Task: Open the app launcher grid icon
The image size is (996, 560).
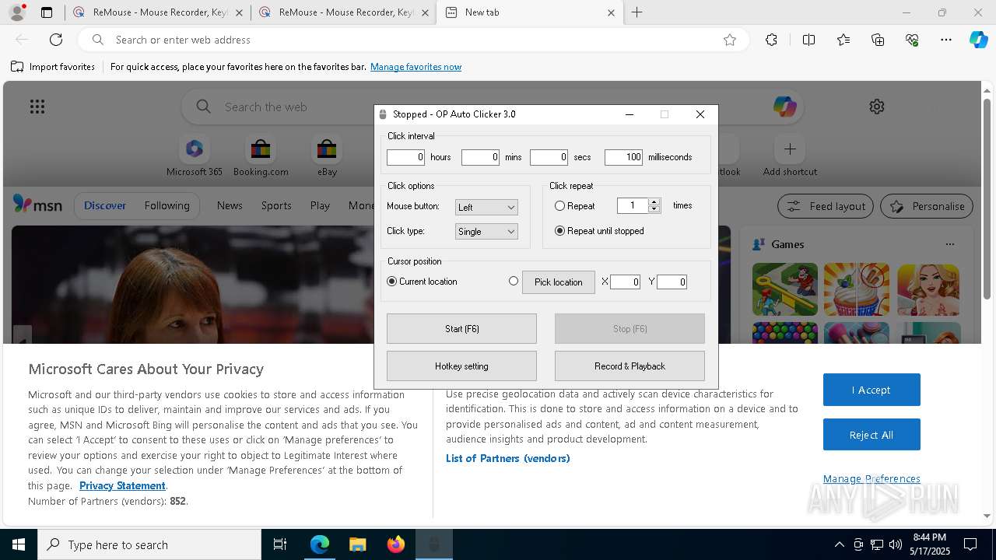Action: (37, 107)
